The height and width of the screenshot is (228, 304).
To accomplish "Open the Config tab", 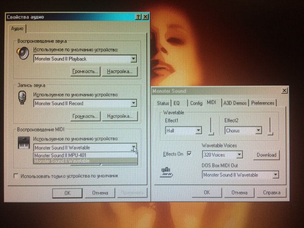I will tap(196, 103).
